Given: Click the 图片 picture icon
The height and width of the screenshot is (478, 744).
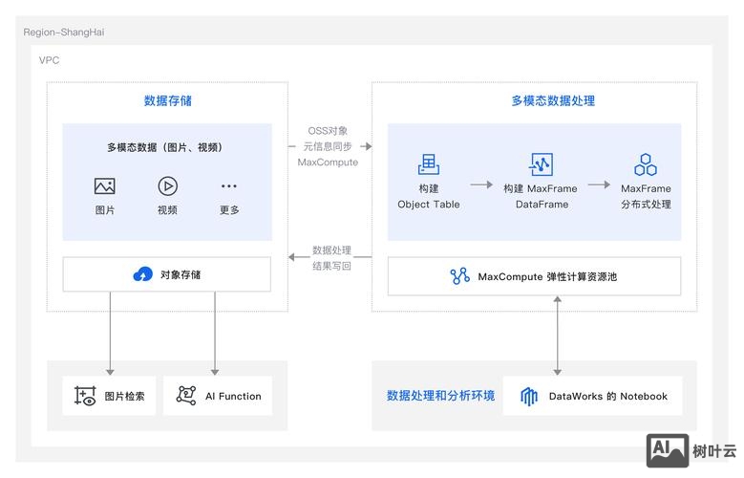Looking at the screenshot, I should click(x=104, y=185).
